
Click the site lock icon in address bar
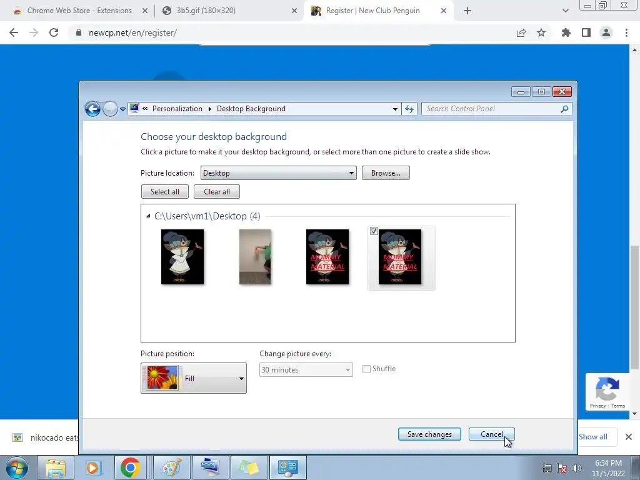click(79, 32)
